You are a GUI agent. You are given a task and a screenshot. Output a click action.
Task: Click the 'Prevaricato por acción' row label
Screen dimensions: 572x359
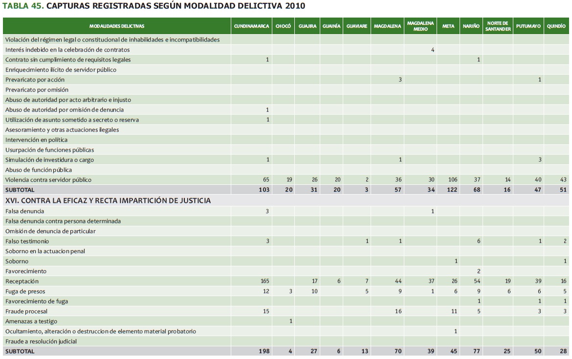35,80
